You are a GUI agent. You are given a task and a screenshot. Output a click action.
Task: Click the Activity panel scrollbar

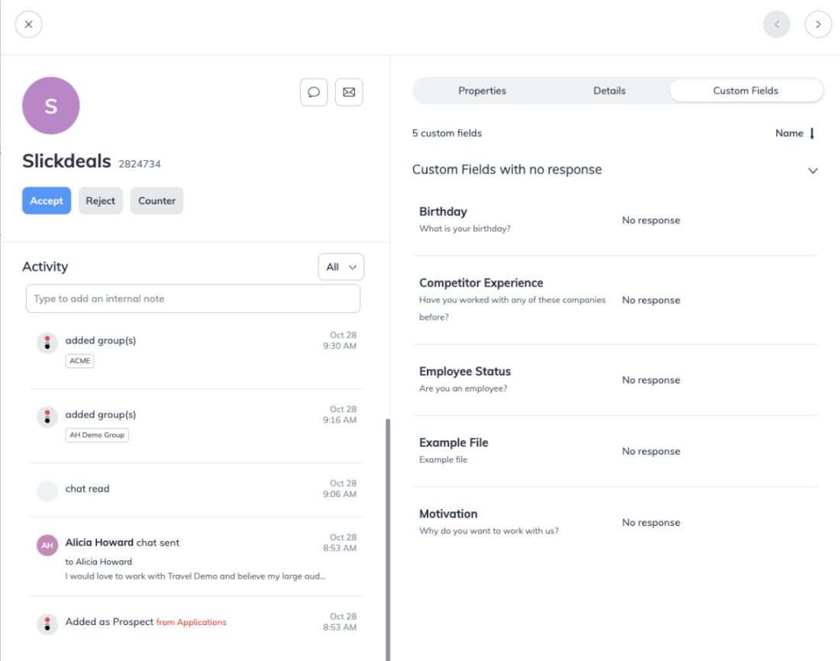tap(387, 540)
